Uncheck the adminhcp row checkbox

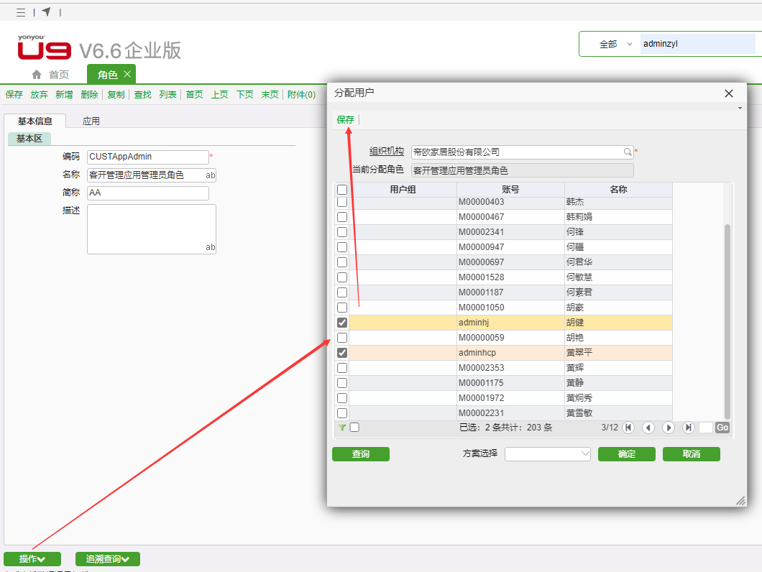(342, 353)
